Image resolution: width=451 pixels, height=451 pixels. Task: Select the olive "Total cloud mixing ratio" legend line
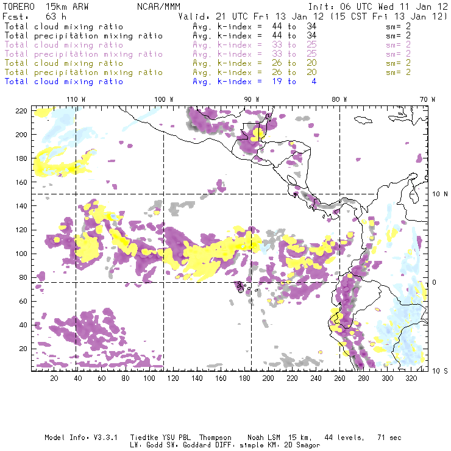(64, 63)
